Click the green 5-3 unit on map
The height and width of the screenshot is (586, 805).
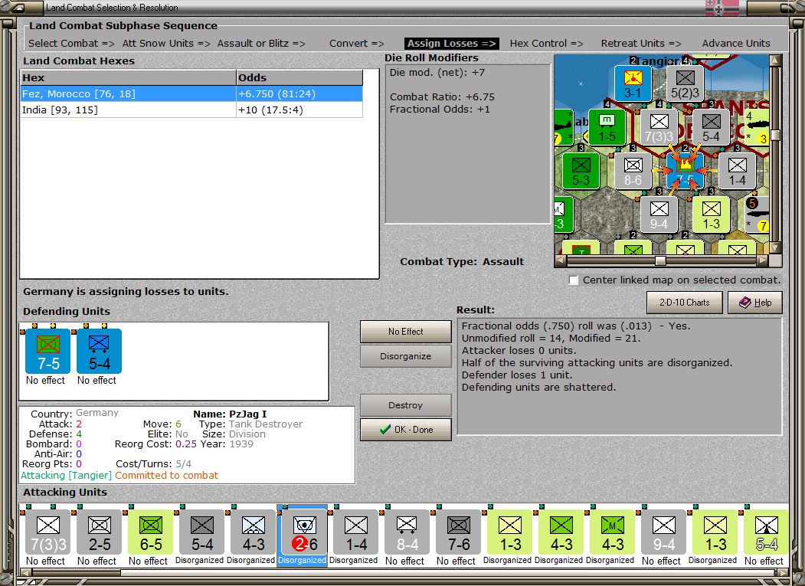[x=581, y=171]
